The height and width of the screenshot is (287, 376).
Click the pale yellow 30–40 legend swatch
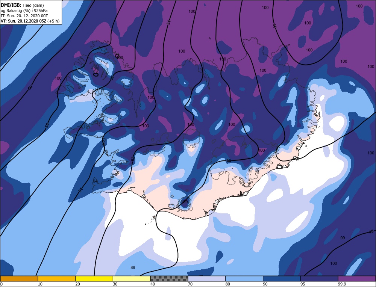tap(132, 279)
